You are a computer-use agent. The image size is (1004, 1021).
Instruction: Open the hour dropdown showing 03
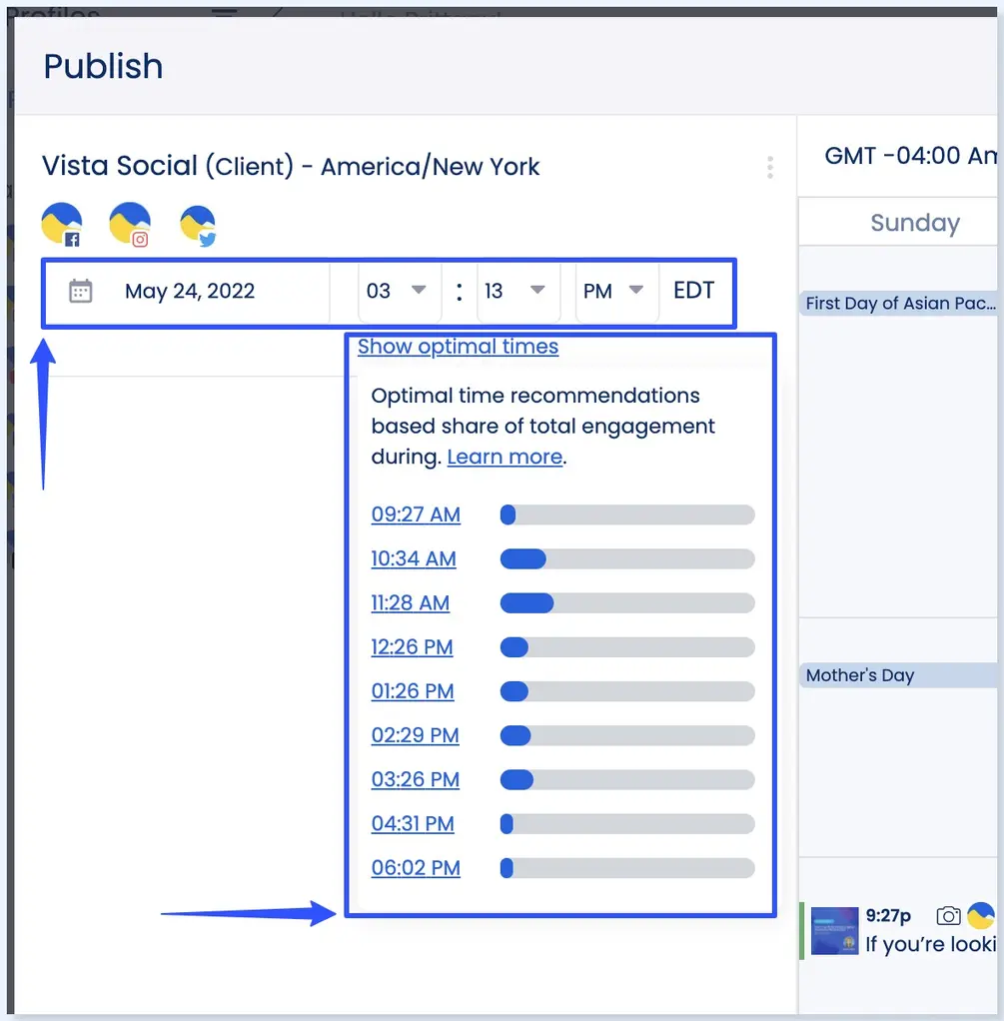tap(397, 291)
